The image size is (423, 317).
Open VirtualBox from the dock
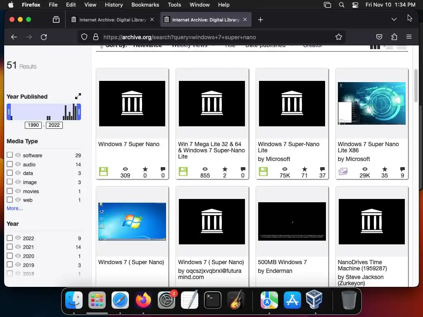click(x=314, y=300)
